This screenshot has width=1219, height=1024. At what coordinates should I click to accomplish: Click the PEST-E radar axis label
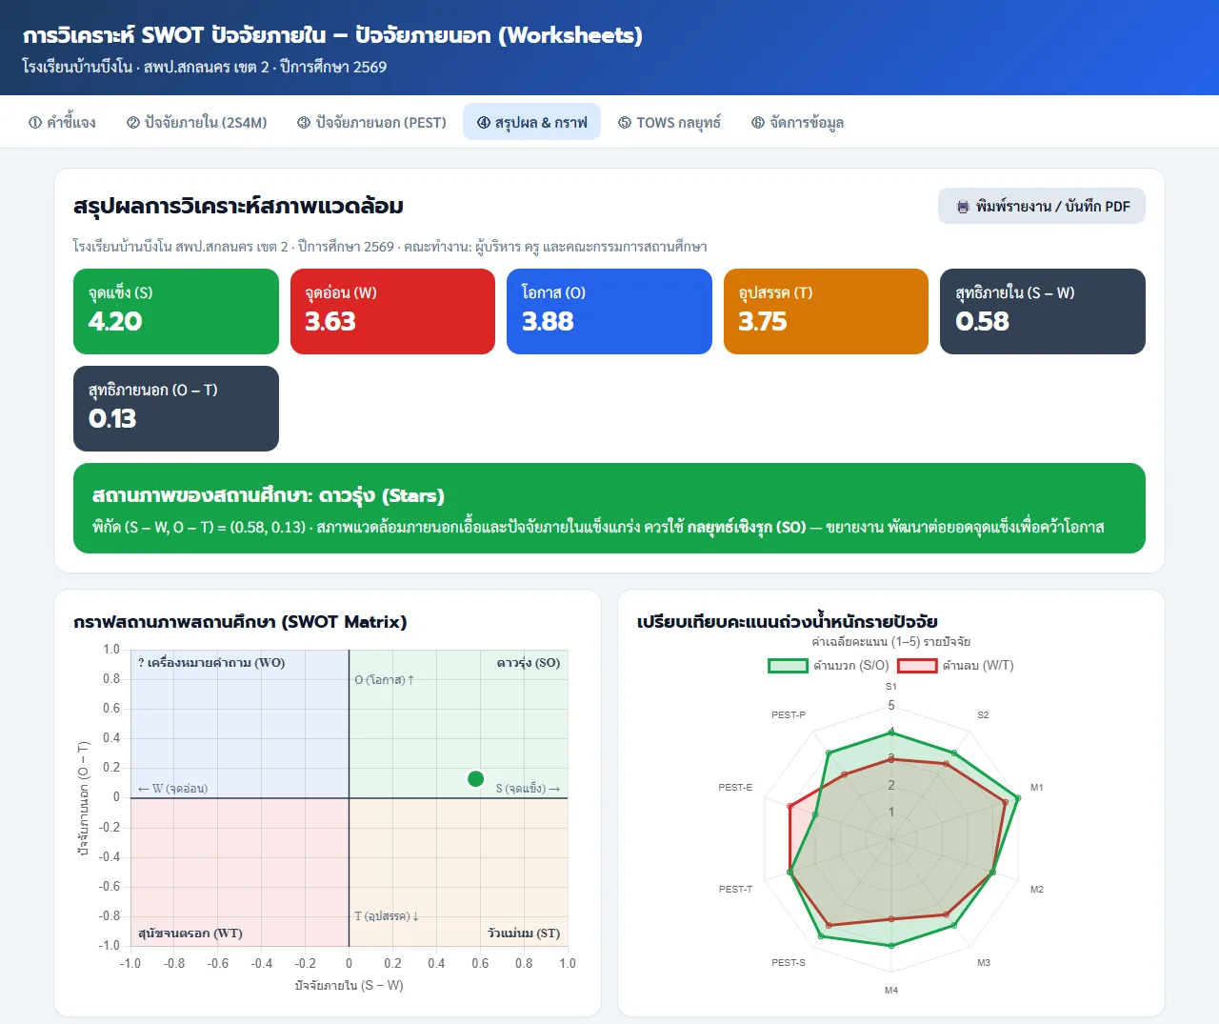coord(735,788)
